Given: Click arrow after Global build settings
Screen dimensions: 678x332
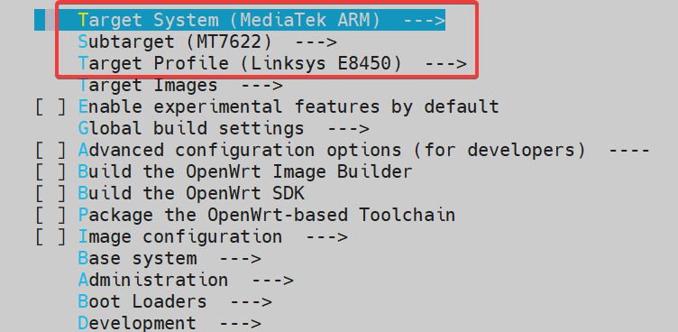Looking at the screenshot, I should point(348,128).
